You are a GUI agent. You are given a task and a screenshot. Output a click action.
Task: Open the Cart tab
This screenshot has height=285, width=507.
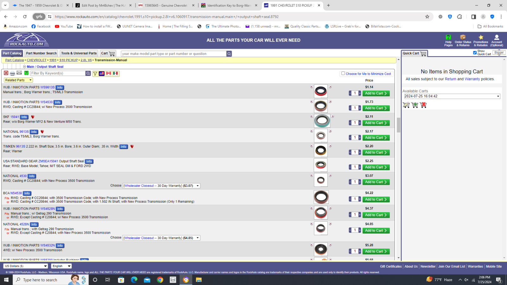click(x=108, y=53)
